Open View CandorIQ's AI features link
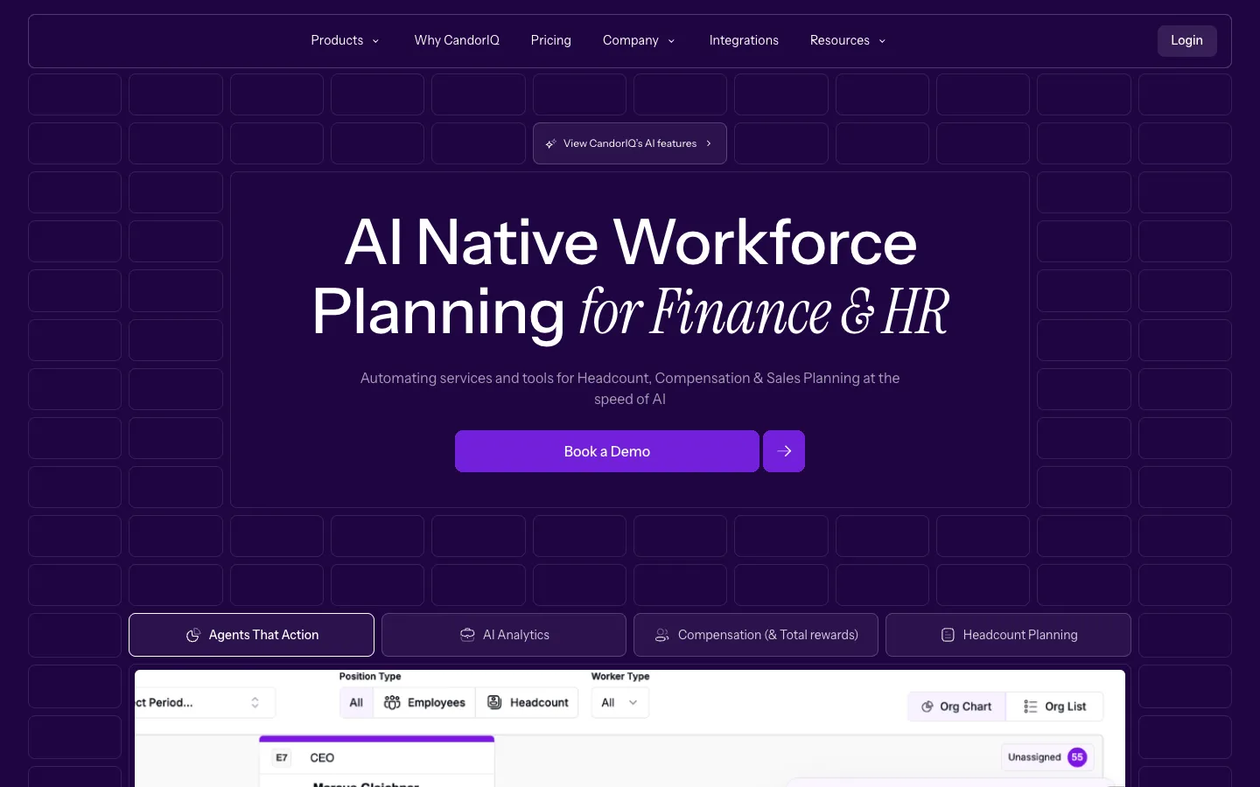1260x787 pixels. click(x=630, y=143)
